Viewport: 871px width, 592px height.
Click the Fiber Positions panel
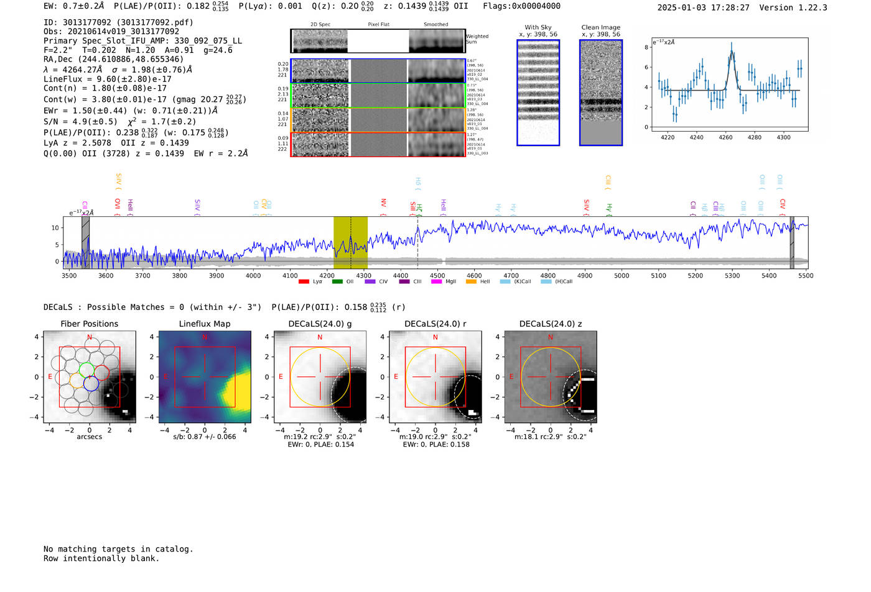point(89,376)
